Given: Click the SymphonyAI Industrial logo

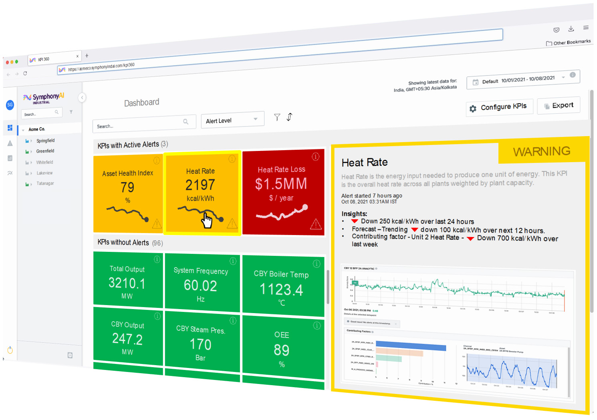Looking at the screenshot, I should (x=43, y=98).
